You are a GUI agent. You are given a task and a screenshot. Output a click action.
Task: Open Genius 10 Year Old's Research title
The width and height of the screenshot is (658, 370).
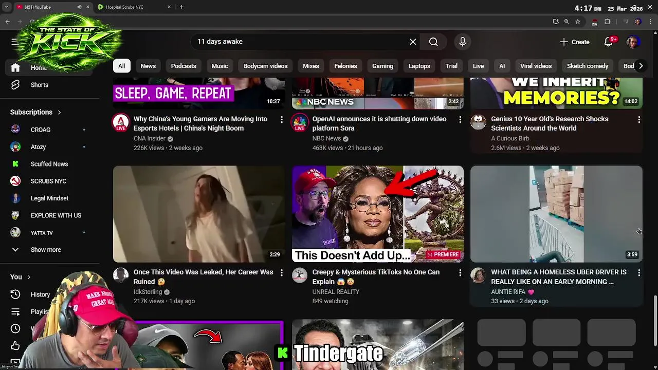[550, 123]
